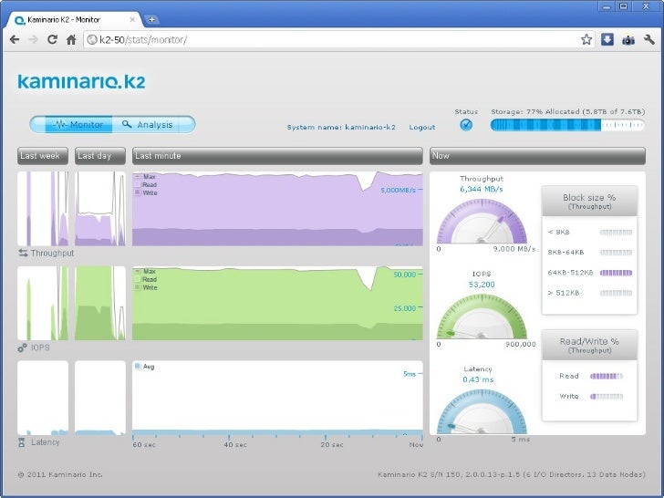The width and height of the screenshot is (664, 498).
Task: Click the Read/Write % panel header
Action: pyautogui.click(x=589, y=345)
